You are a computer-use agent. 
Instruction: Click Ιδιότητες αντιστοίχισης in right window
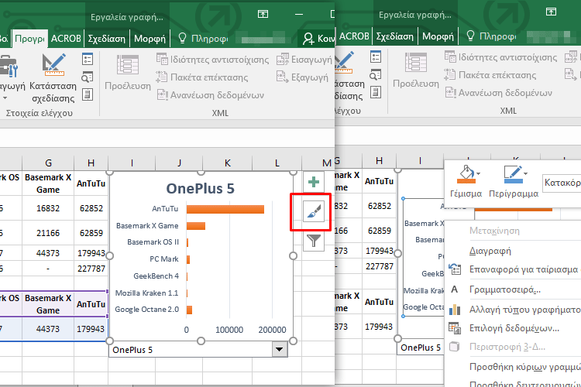501,57
